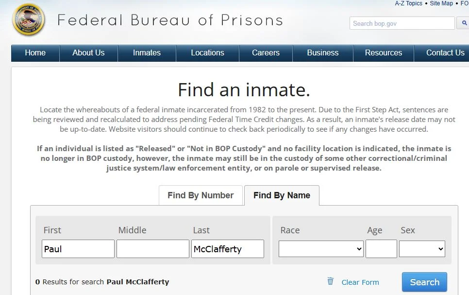Click the trash can Clear Form icon

331,281
